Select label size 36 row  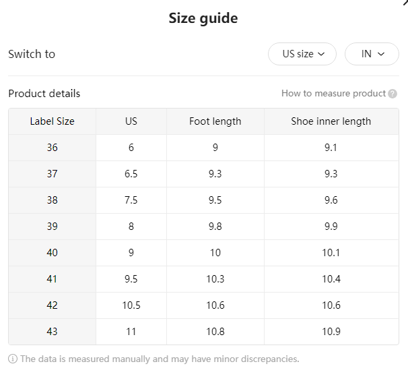click(203, 148)
